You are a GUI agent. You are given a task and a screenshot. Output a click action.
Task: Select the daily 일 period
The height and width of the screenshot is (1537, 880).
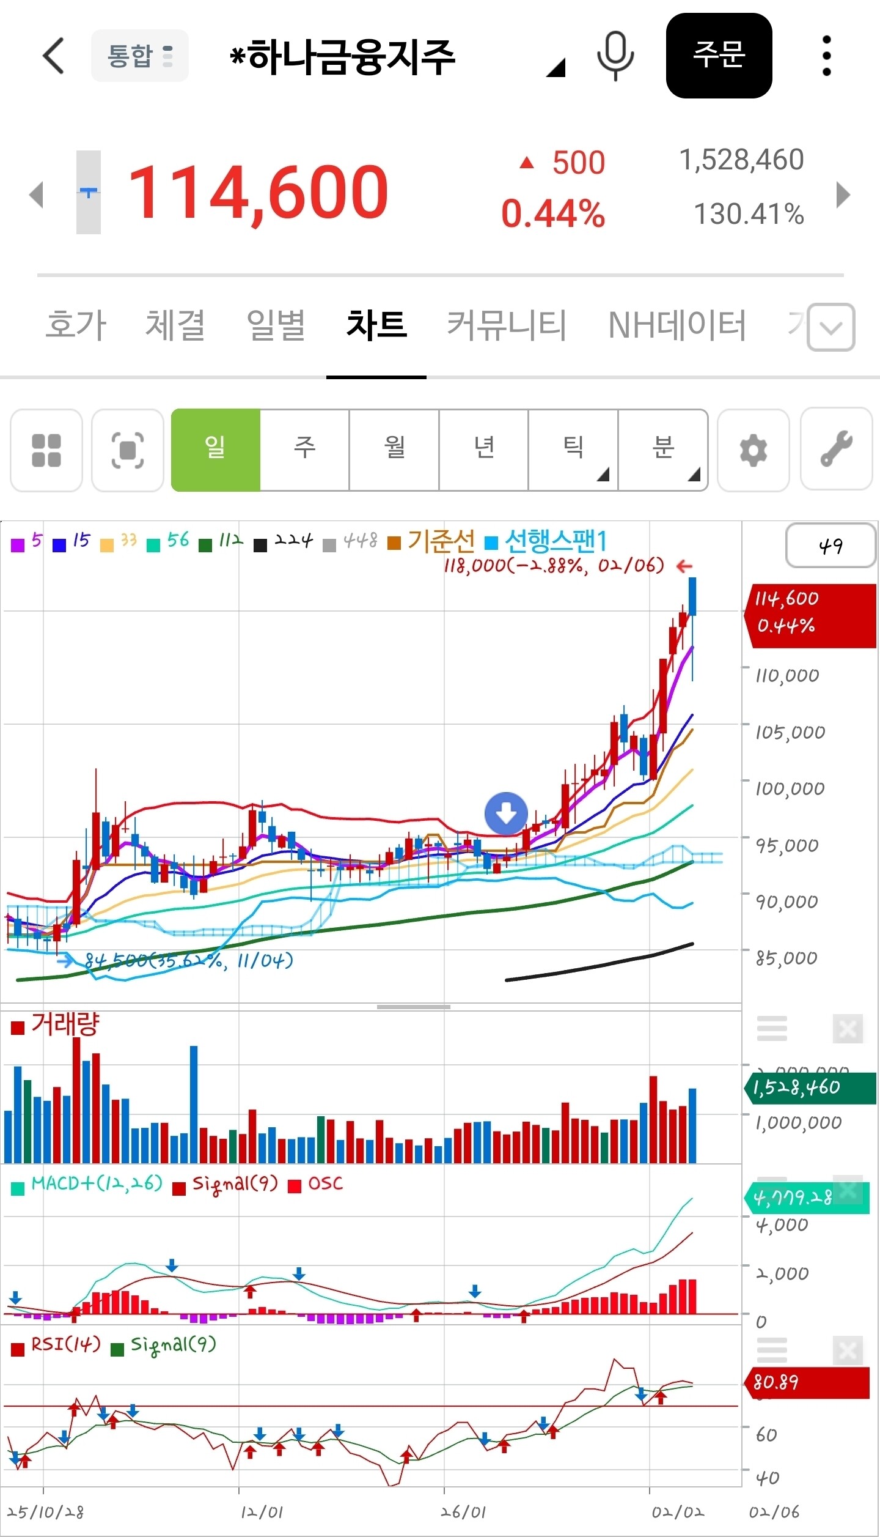[x=216, y=450]
